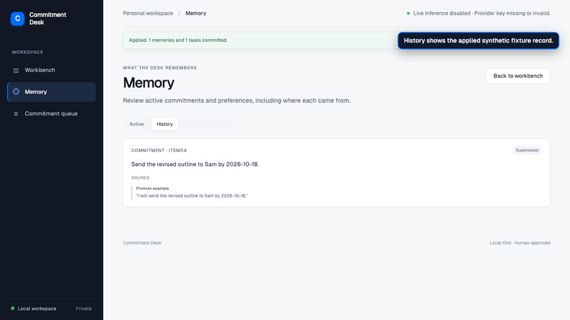This screenshot has height=320, width=570.
Task: Select Memory in the sidebar navigation
Action: [x=51, y=92]
